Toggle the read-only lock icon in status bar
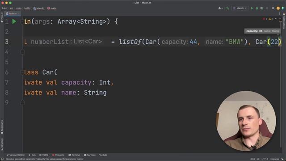Image resolution: width=286 pixels, height=161 pixels. (282, 159)
